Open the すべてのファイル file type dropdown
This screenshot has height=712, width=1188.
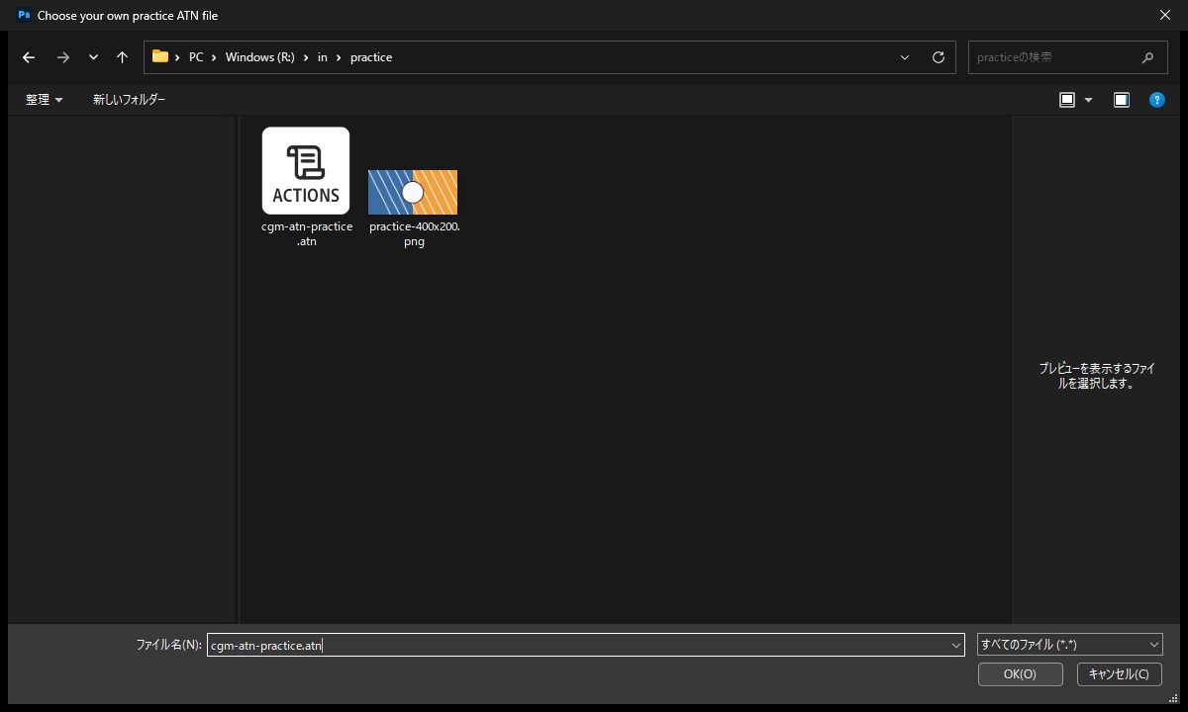(1070, 645)
